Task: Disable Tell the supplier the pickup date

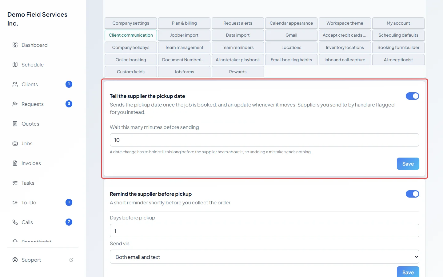Action: [412, 96]
